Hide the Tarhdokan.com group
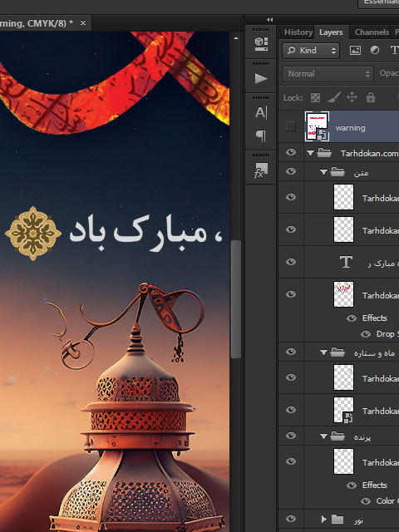 [291, 152]
